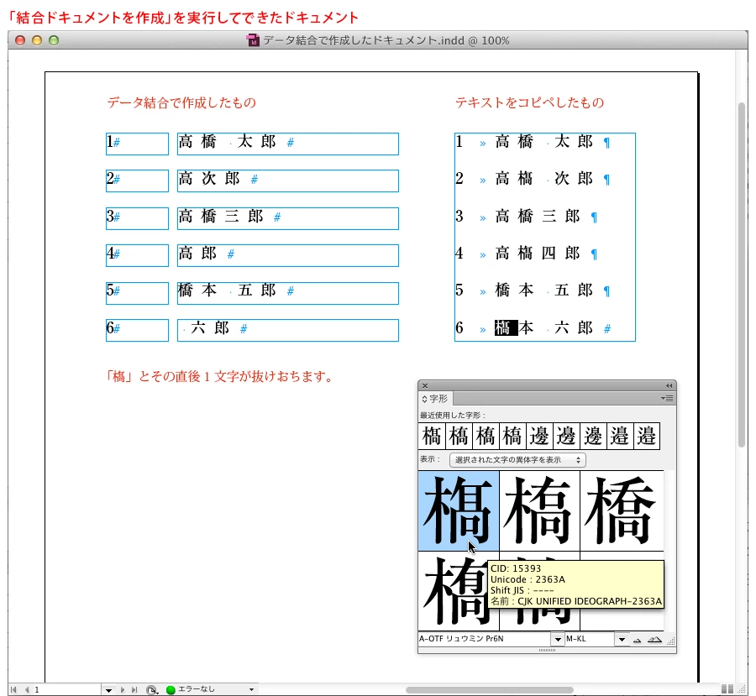Viewport: 756px width, 696px height.
Task: Close the document window with the red button
Action: coord(20,40)
